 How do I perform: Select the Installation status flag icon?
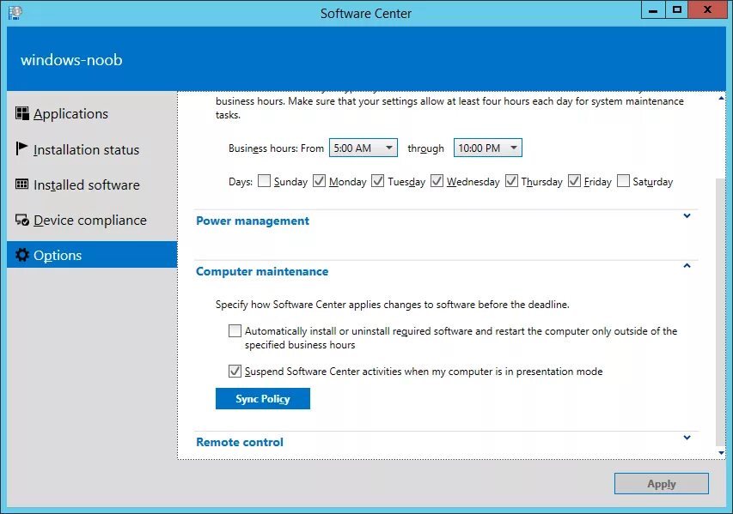[21, 149]
